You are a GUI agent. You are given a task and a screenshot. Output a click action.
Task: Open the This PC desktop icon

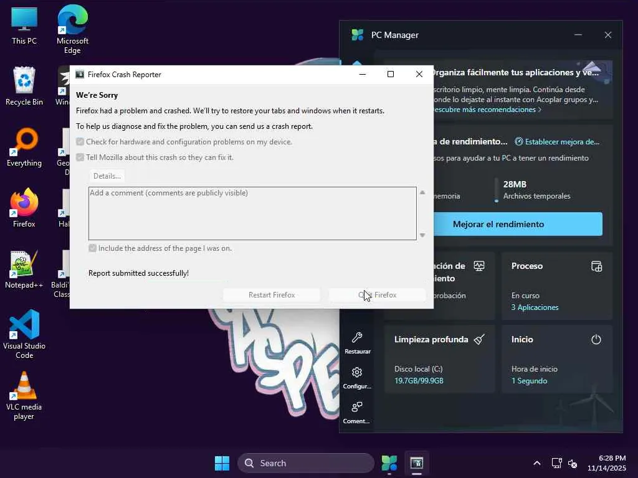pyautogui.click(x=24, y=25)
